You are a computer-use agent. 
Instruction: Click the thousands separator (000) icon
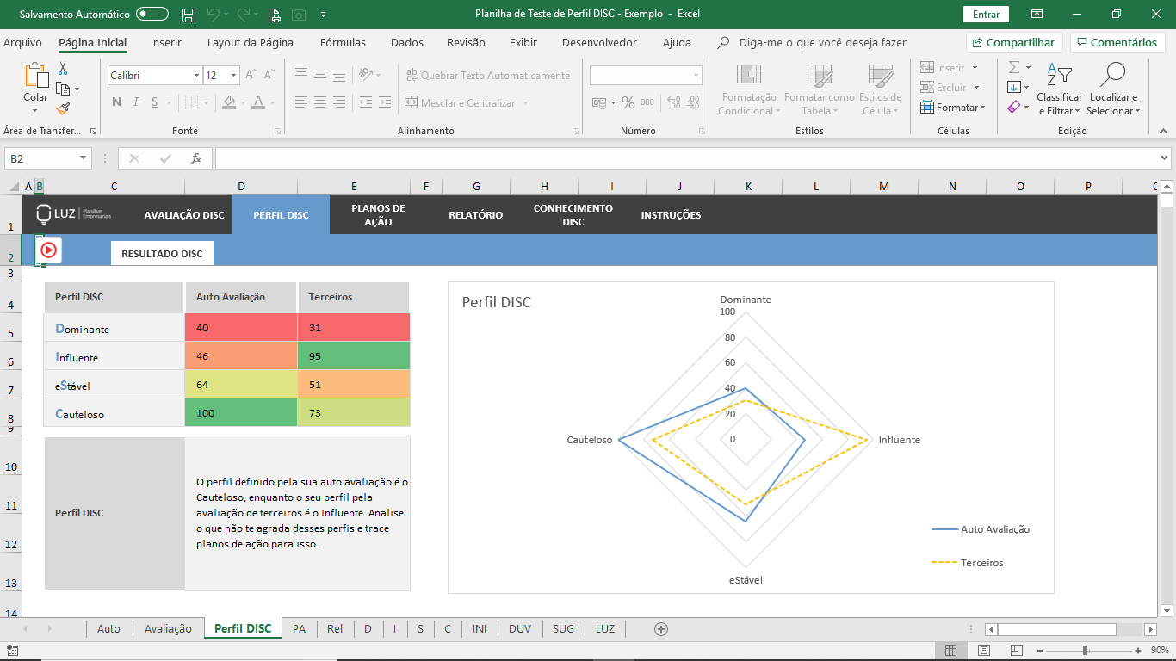(x=647, y=102)
